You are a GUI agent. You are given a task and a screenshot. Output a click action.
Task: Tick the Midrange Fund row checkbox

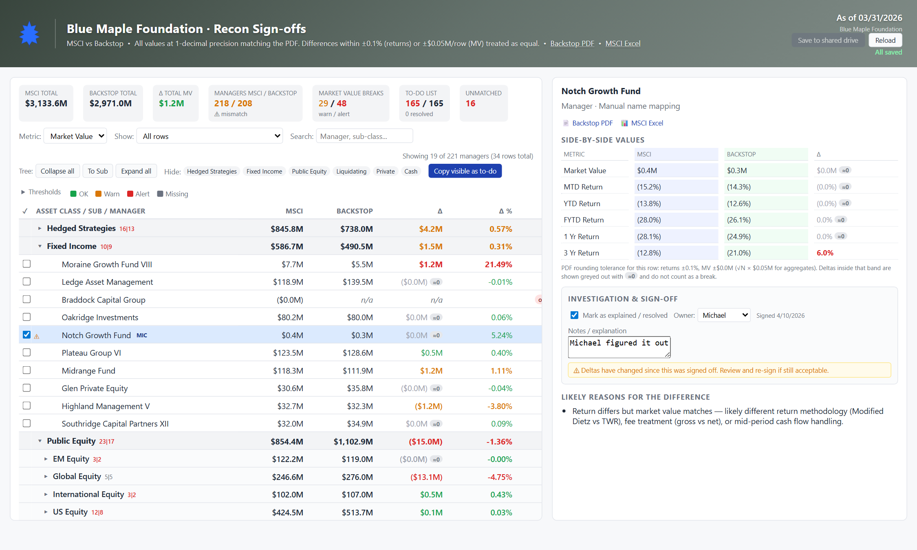27,370
